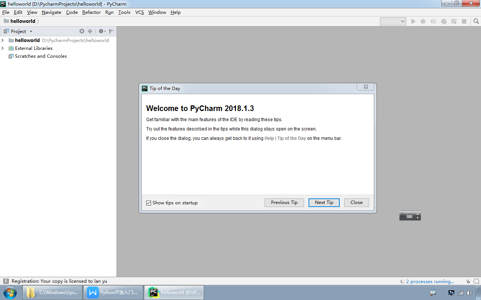Click the Previous Tip button
Viewport: 481px width, 300px height.
pos(284,202)
